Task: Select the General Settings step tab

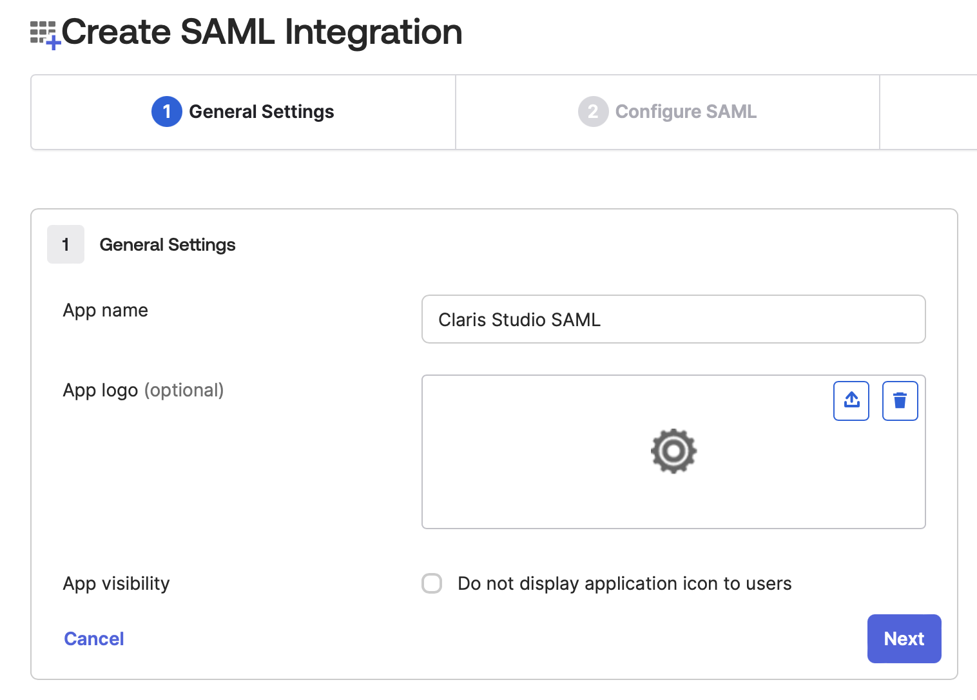Action: pyautogui.click(x=242, y=112)
